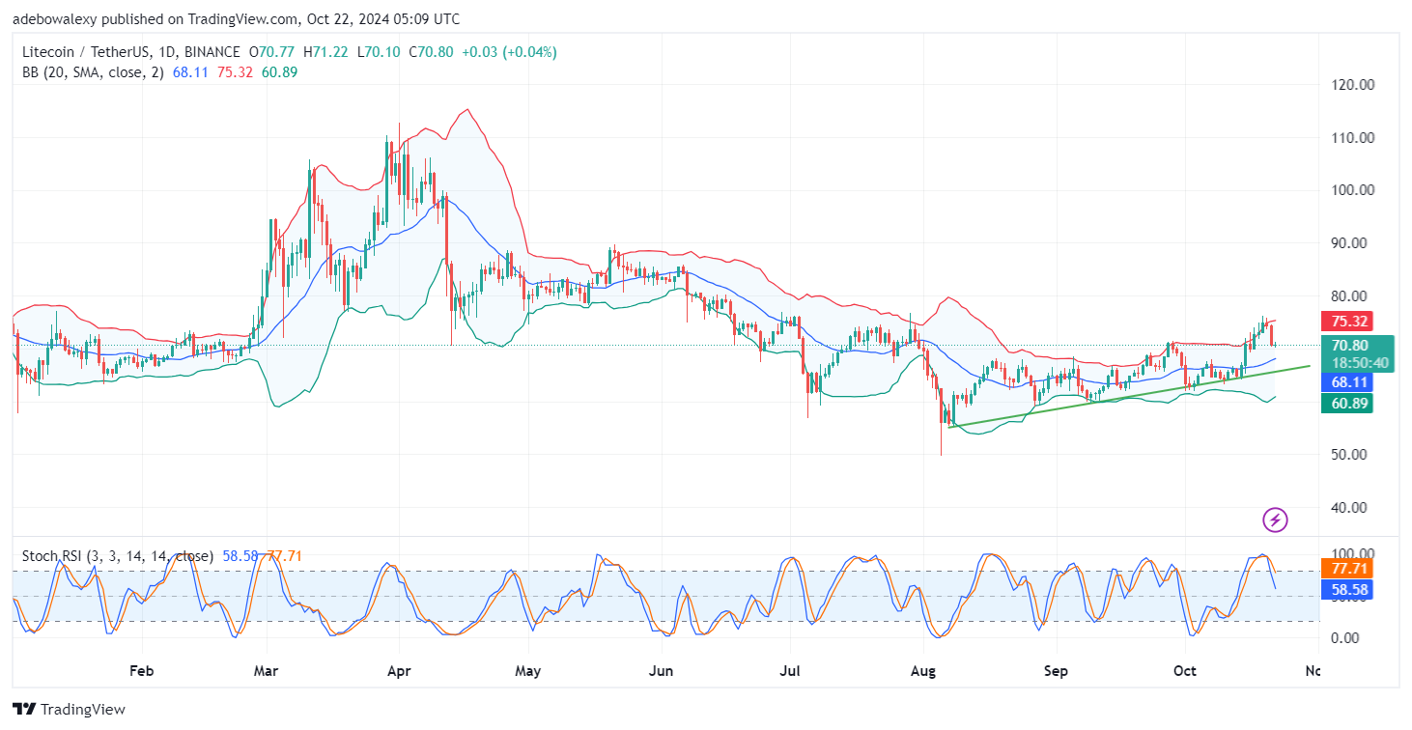
Task: Click the green 60.89 lower band label
Action: pos(1349,404)
